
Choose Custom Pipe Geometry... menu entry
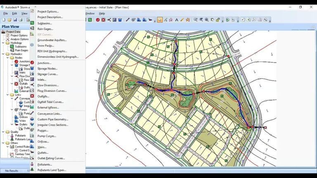coord(53,119)
